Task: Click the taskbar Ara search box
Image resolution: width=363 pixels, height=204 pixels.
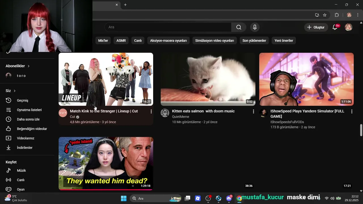Action: [155, 198]
